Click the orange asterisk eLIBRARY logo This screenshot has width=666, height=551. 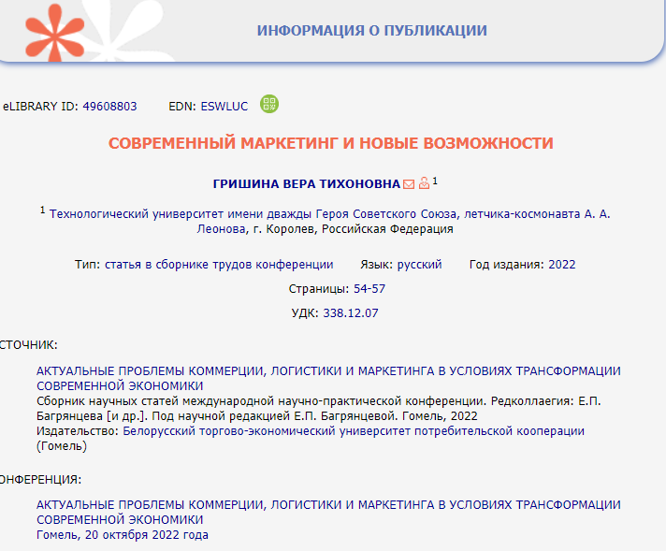[55, 33]
